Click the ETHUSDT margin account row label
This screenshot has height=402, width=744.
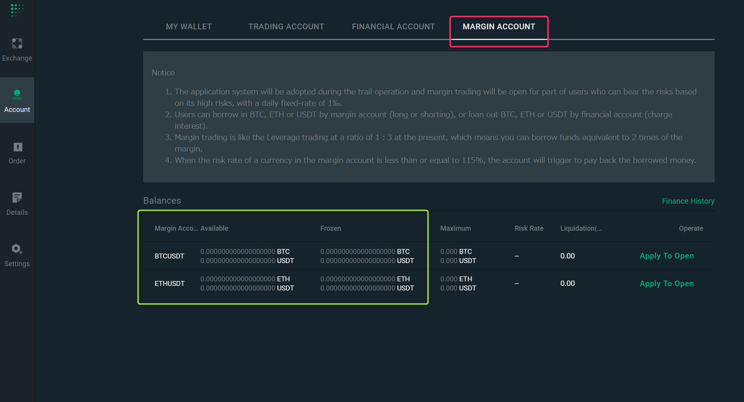click(170, 284)
